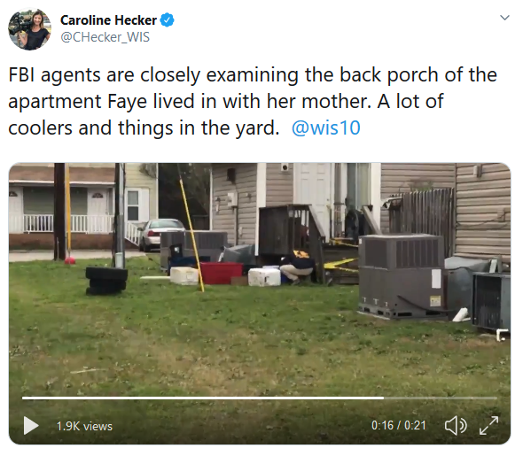Seek video using the progress bar

coord(260,398)
